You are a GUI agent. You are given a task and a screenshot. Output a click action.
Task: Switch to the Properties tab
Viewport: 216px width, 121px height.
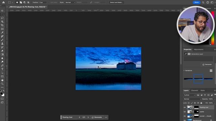tap(187, 49)
